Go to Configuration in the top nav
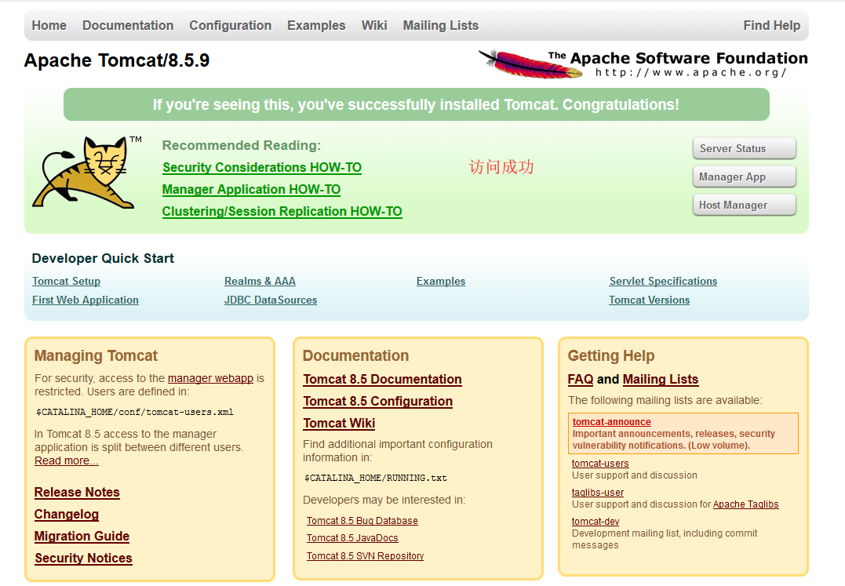 [x=230, y=25]
